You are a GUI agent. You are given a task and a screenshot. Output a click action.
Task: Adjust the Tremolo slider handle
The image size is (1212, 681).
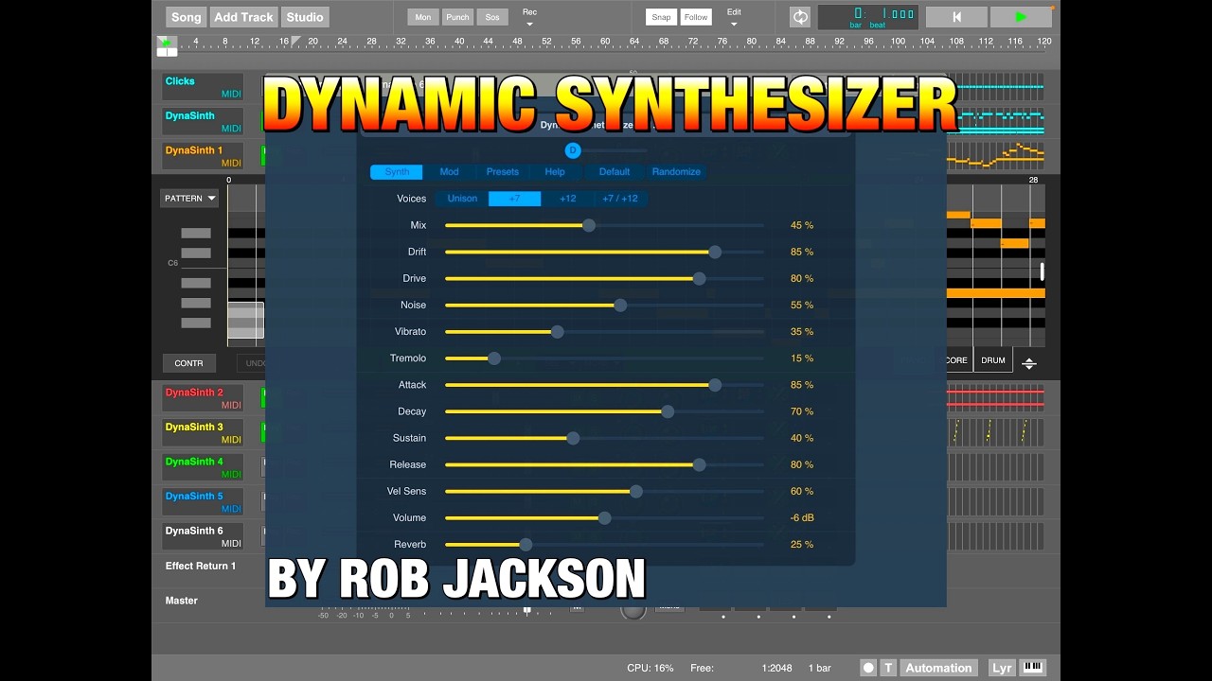pyautogui.click(x=494, y=358)
